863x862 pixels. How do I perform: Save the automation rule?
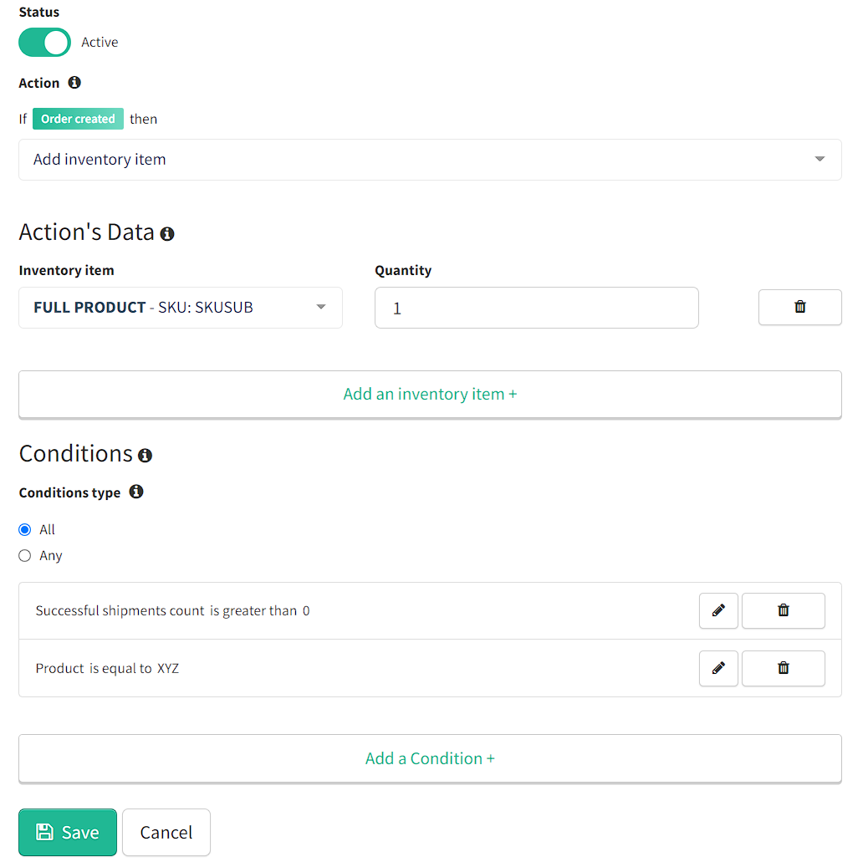pos(68,832)
